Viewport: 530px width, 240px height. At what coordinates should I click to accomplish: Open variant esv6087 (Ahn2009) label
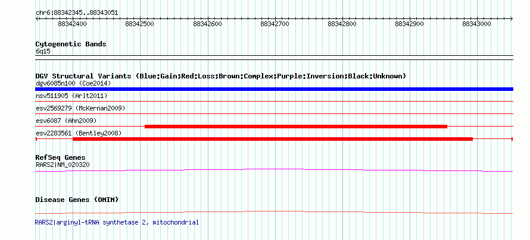tap(66, 121)
